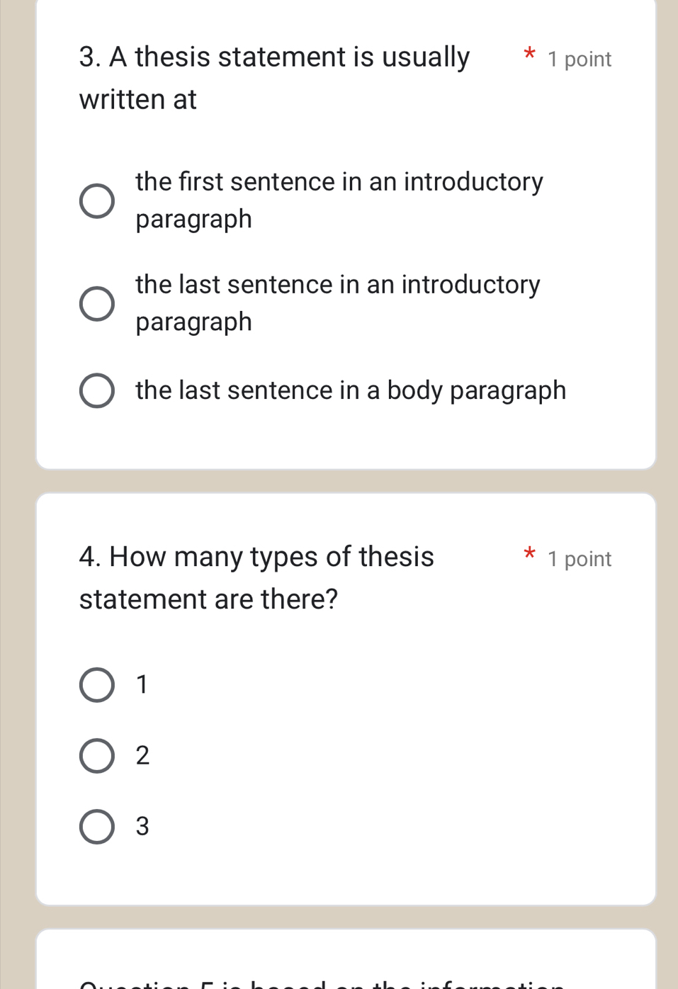Select radio circle for 'last sentence in a body paragraph'

(x=96, y=391)
